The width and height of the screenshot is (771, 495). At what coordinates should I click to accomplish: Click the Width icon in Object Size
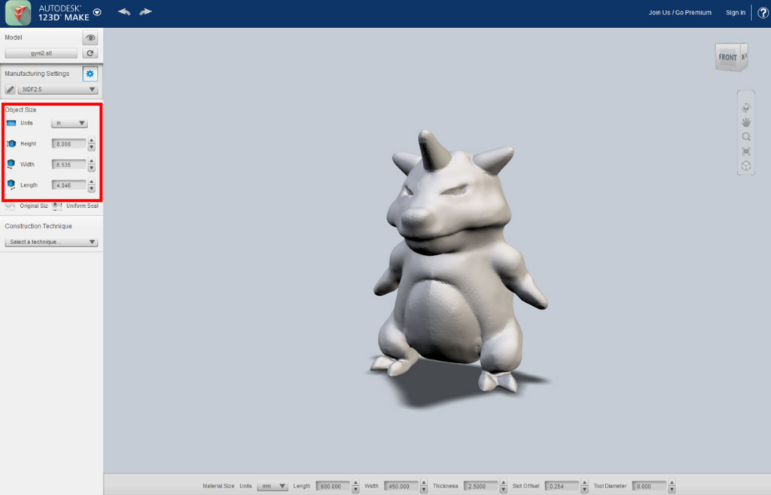(11, 163)
